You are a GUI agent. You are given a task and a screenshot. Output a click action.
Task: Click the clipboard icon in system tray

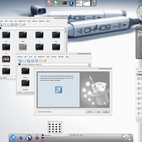(123, 136)
